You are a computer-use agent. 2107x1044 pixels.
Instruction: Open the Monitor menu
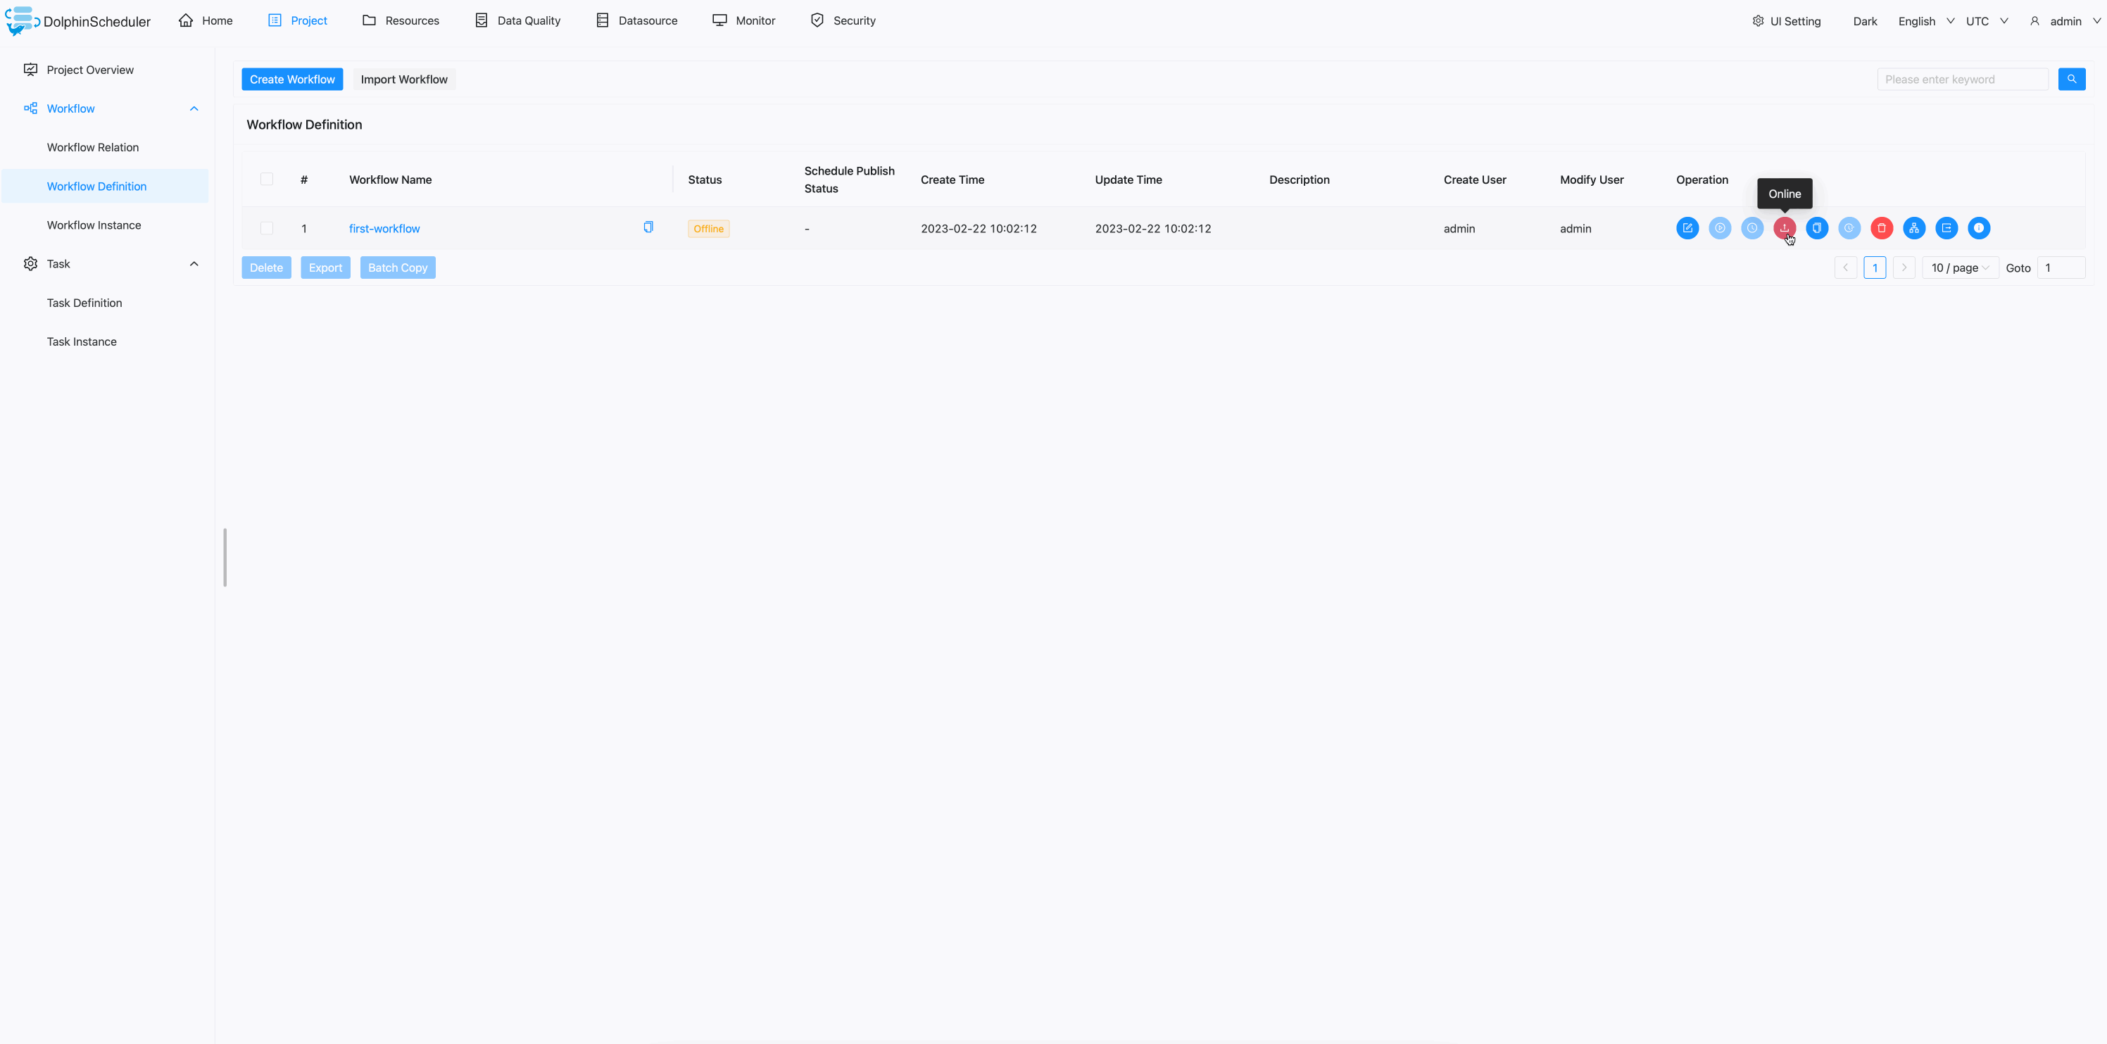743,20
